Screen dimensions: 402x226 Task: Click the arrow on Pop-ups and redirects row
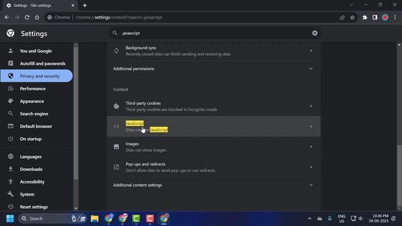311,167
